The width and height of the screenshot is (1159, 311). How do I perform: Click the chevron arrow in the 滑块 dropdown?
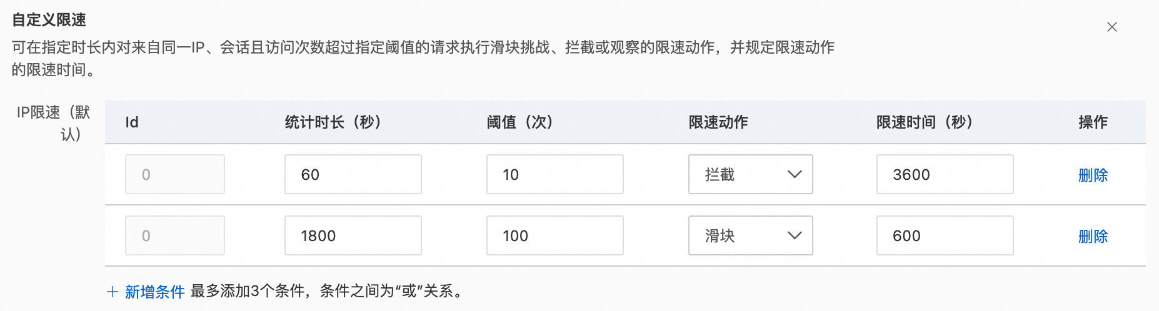794,235
